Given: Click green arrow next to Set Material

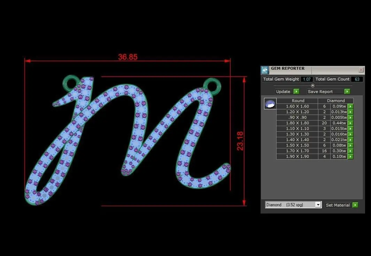Looking at the screenshot, I should click(355, 205).
